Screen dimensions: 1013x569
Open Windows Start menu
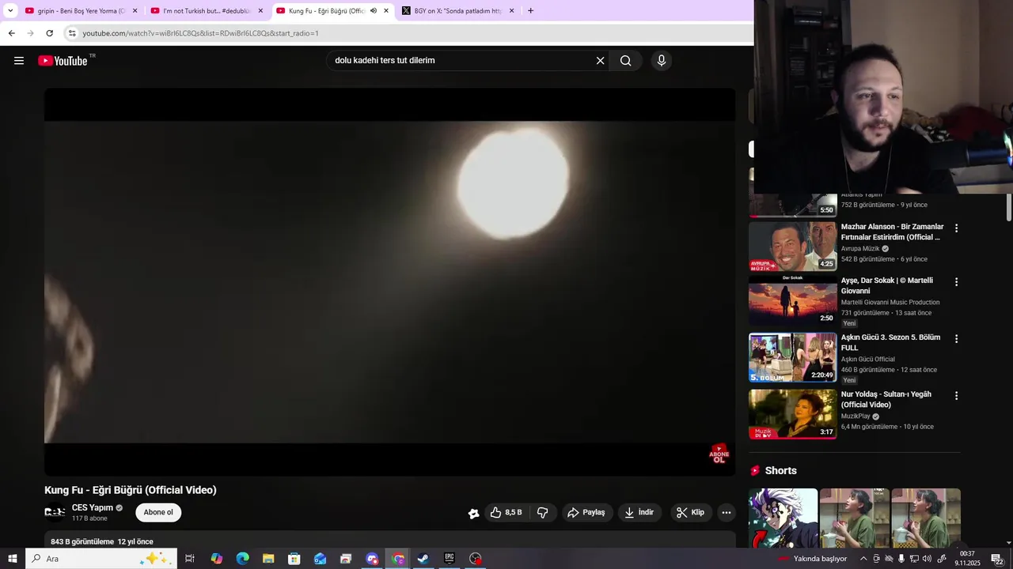pos(13,559)
